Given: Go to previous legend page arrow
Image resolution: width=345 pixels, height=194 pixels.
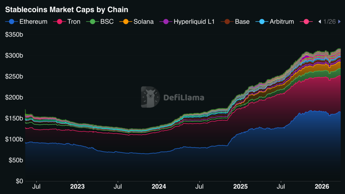Looking at the screenshot, I should [x=319, y=22].
